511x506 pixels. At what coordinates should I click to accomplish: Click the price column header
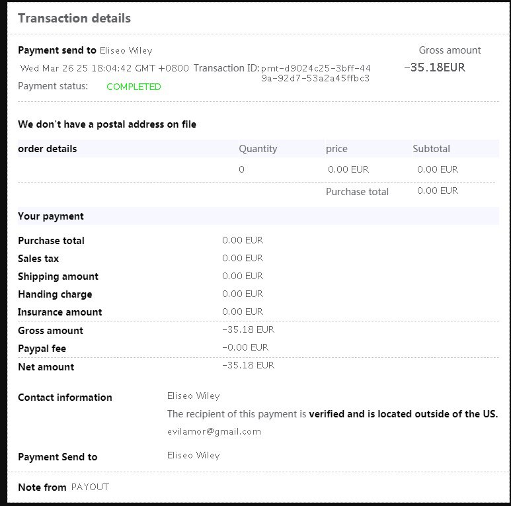[x=336, y=149]
